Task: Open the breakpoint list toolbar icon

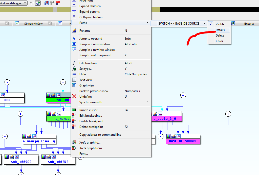Action: (46, 3)
